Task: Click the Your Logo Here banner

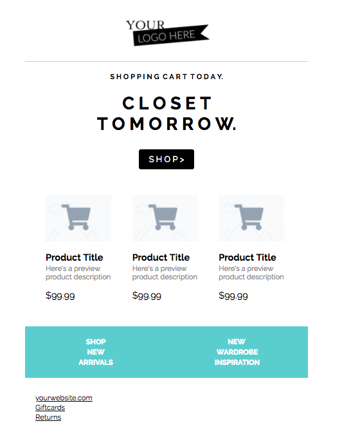Action: click(x=167, y=33)
